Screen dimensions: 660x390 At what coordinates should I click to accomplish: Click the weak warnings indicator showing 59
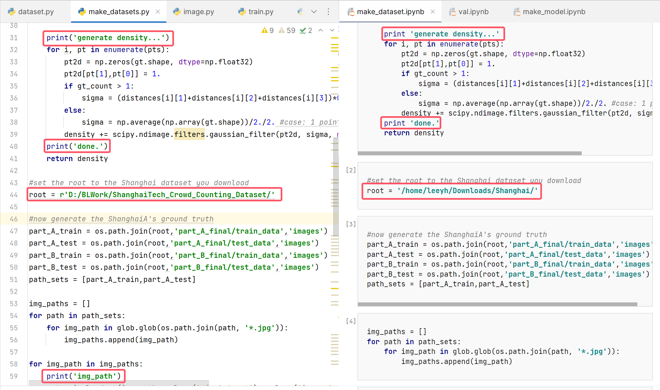click(287, 30)
